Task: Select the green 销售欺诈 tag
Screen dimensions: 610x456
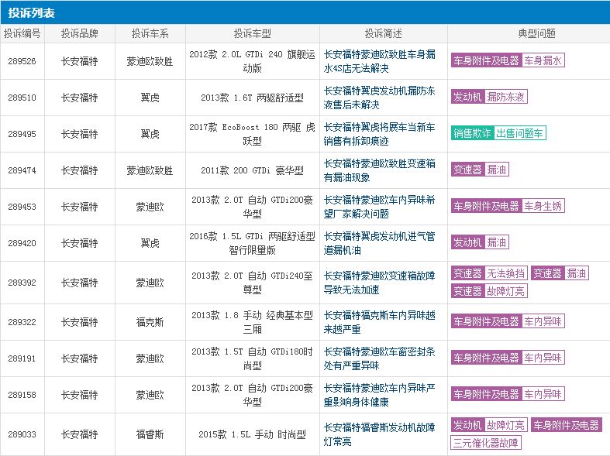Action: 472,133
